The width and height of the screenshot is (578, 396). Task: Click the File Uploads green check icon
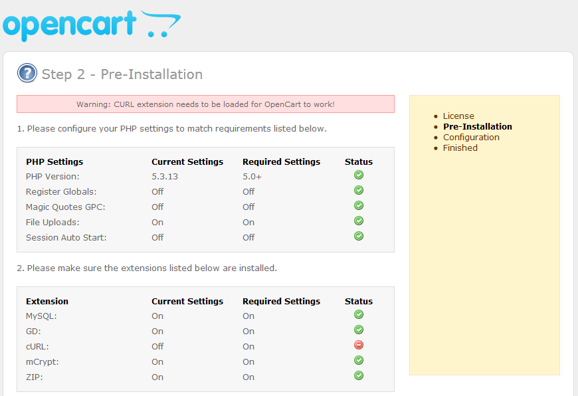359,221
